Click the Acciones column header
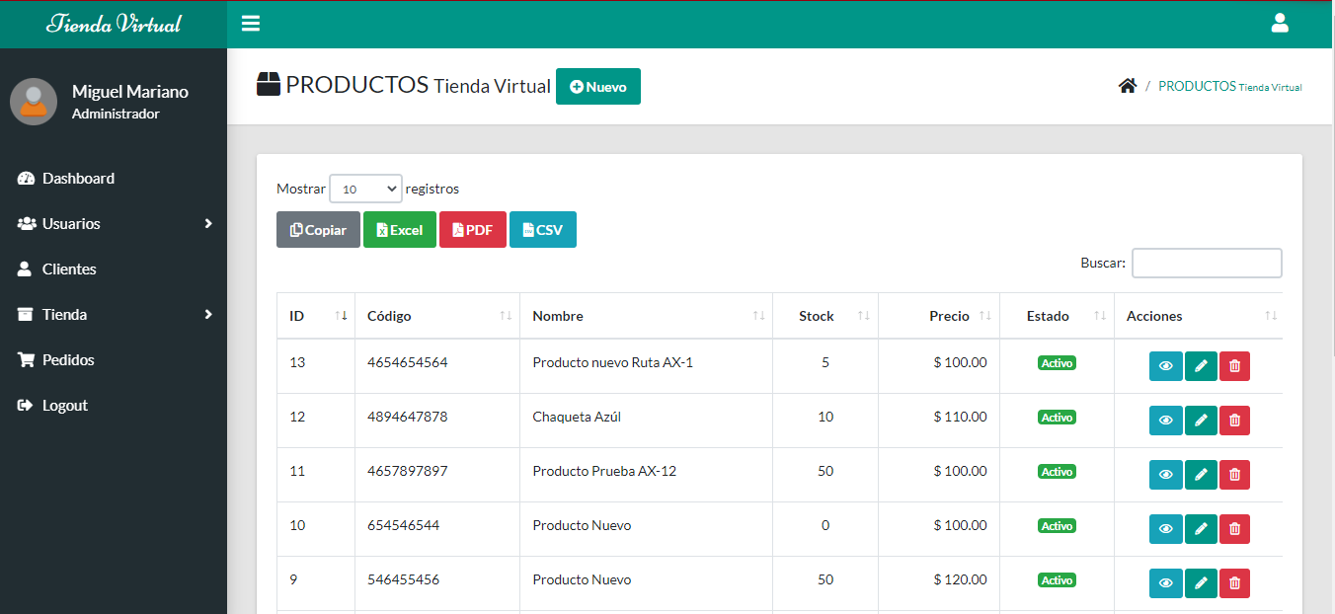This screenshot has height=614, width=1335. [1199, 316]
